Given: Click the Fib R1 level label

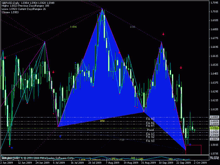Looking at the screenshot, I should (x=150, y=126).
